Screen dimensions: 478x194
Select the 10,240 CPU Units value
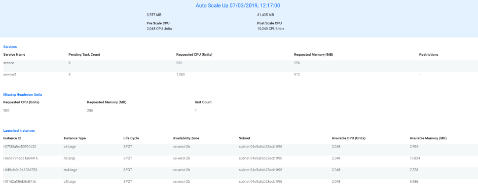tap(270, 29)
